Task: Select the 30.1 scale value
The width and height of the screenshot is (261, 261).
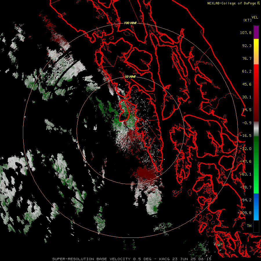Action: pos(247,97)
